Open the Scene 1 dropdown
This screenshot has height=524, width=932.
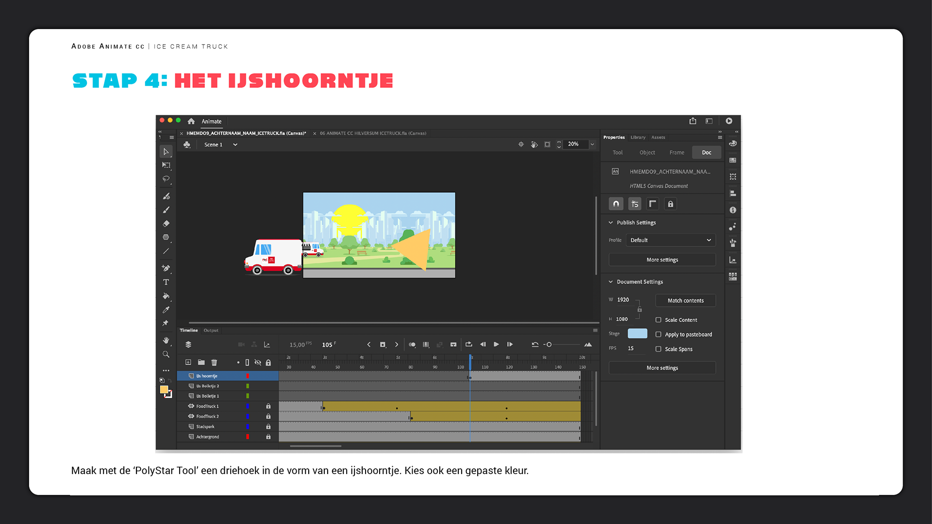pos(235,145)
